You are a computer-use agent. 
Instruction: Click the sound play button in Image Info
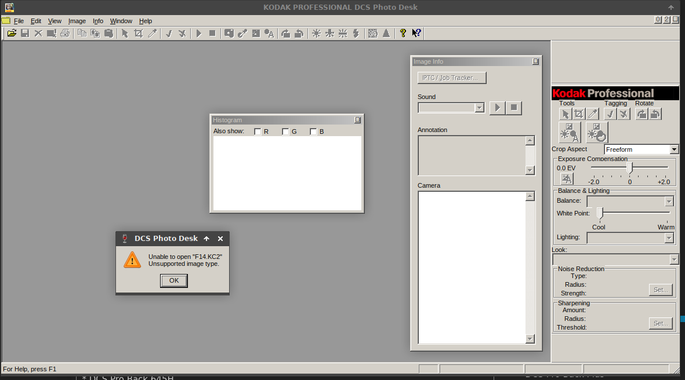(x=497, y=108)
